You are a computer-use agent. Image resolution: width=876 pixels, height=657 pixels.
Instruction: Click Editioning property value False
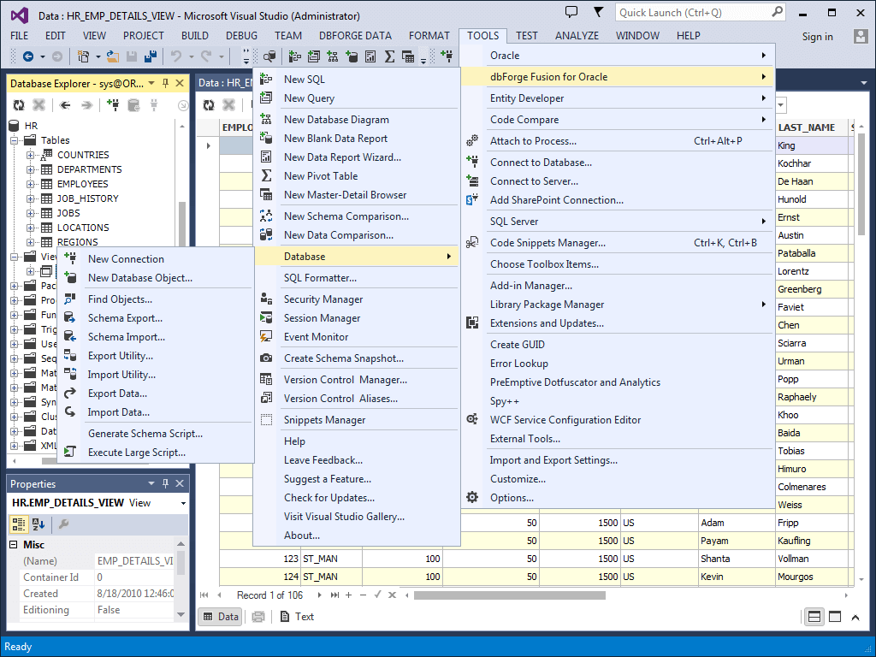coord(134,610)
